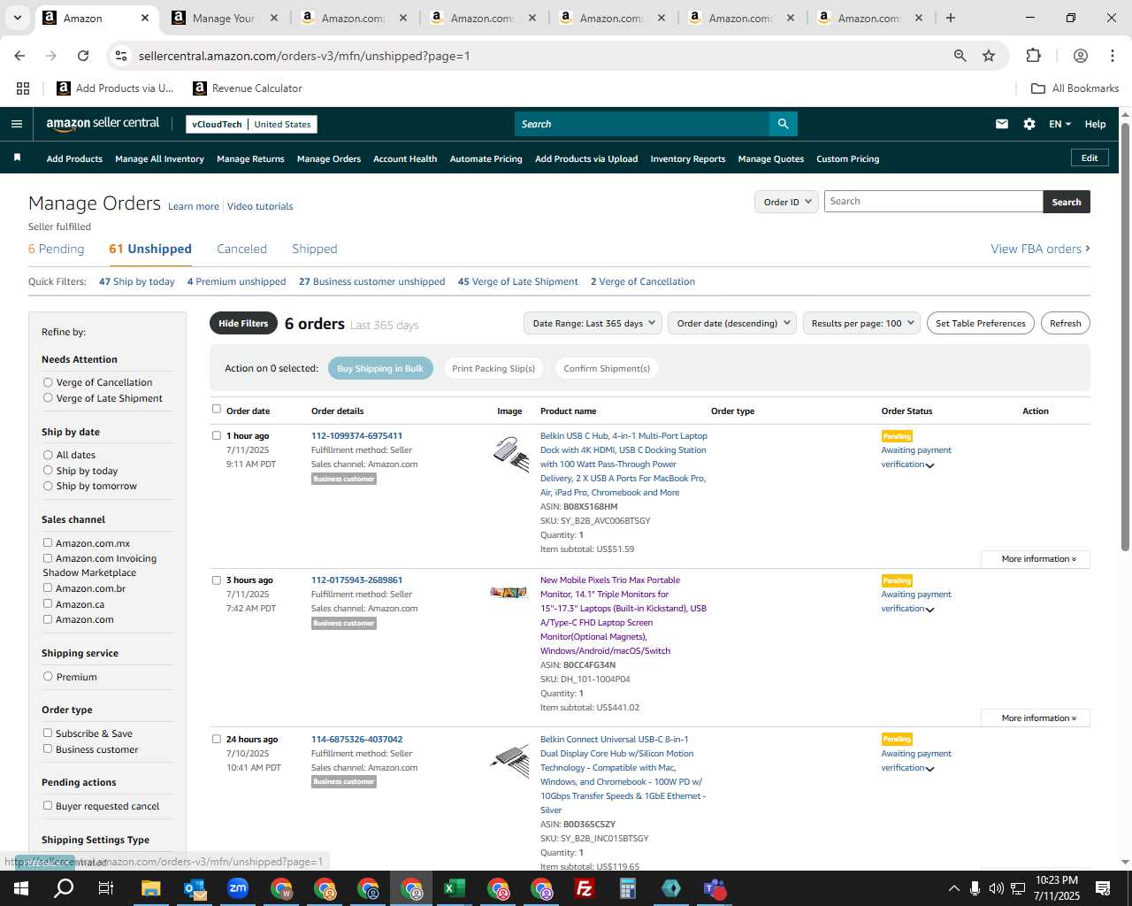Image resolution: width=1132 pixels, height=906 pixels.
Task: Expand More information for the Mobile Pixels Trio Max order
Action: click(x=1036, y=718)
